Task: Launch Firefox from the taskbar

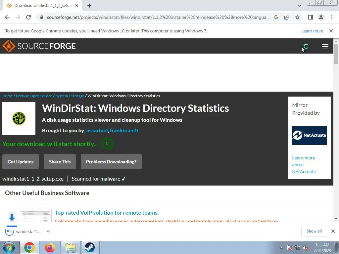Action: 50,247
